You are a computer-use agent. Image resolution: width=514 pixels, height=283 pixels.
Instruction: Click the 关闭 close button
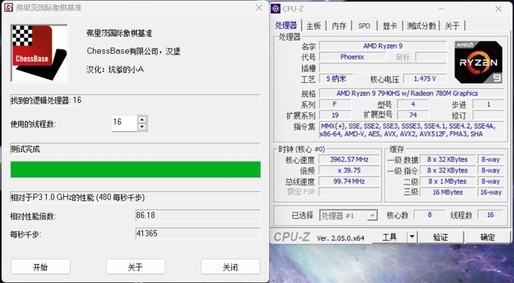pyautogui.click(x=231, y=267)
